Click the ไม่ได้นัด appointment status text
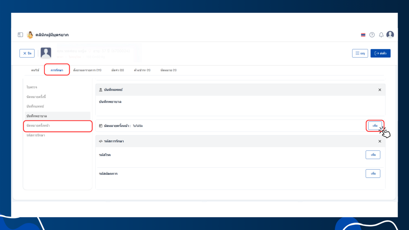The width and height of the screenshot is (409, 230). coord(138,126)
